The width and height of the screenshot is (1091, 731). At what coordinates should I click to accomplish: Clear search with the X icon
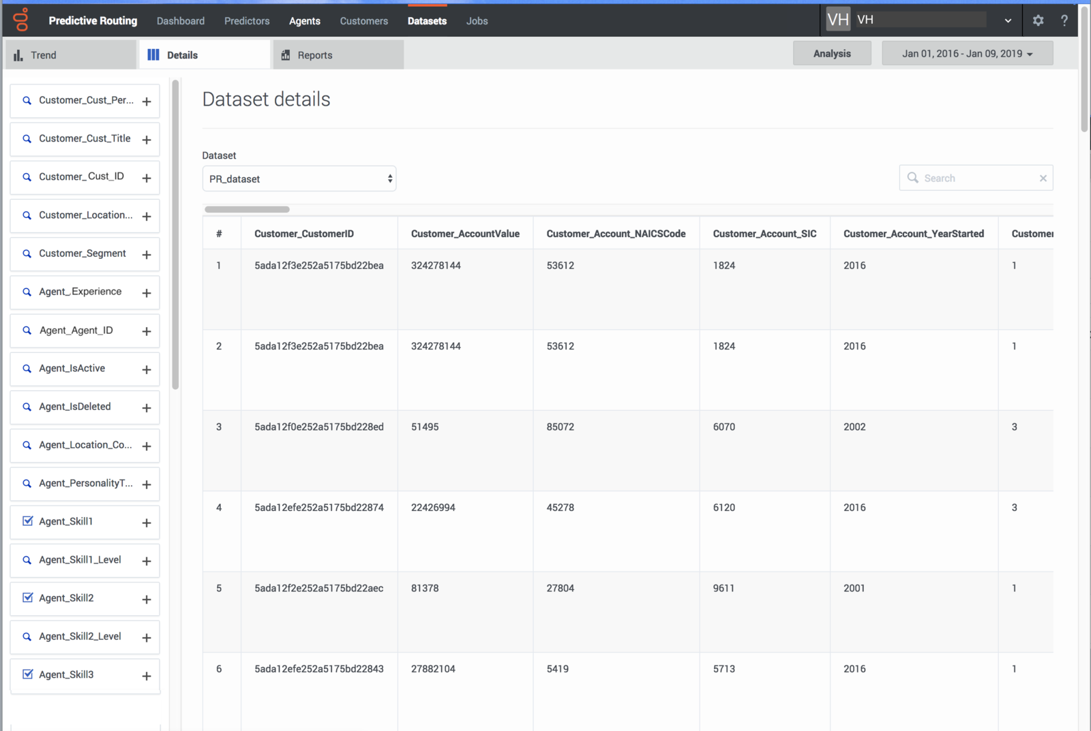(1043, 178)
